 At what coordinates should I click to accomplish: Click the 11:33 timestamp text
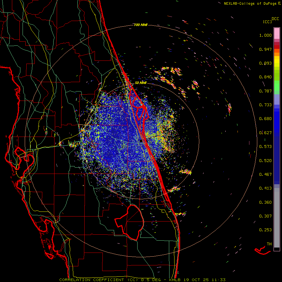point(218,280)
